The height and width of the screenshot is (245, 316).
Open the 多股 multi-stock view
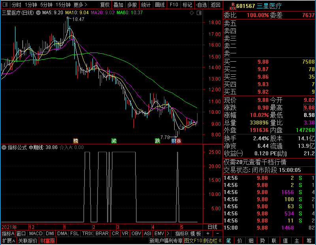(x=132, y=5)
